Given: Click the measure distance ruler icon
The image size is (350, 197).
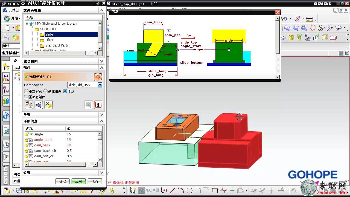Looking at the screenshot, I should click(x=309, y=19).
